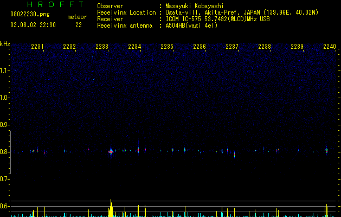Viewport: 341px width, 217px height.
Task: Click the 2235 time marker
Action: [x=167, y=47]
